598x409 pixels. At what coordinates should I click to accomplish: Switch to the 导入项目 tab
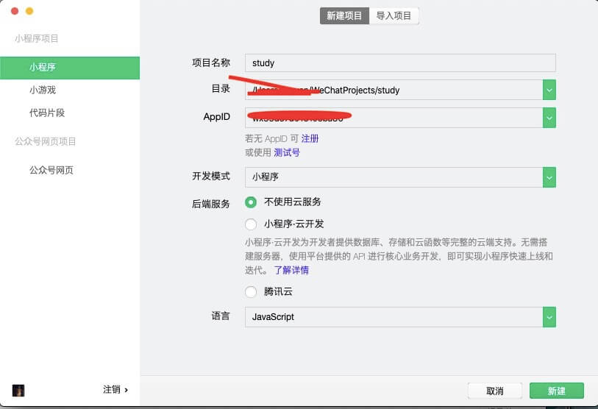[x=394, y=15]
